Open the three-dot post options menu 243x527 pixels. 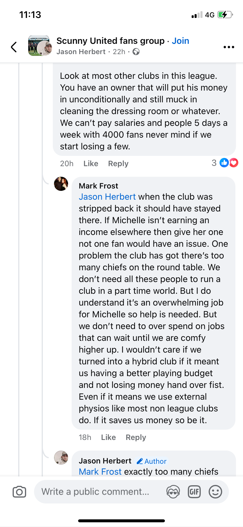tap(229, 47)
